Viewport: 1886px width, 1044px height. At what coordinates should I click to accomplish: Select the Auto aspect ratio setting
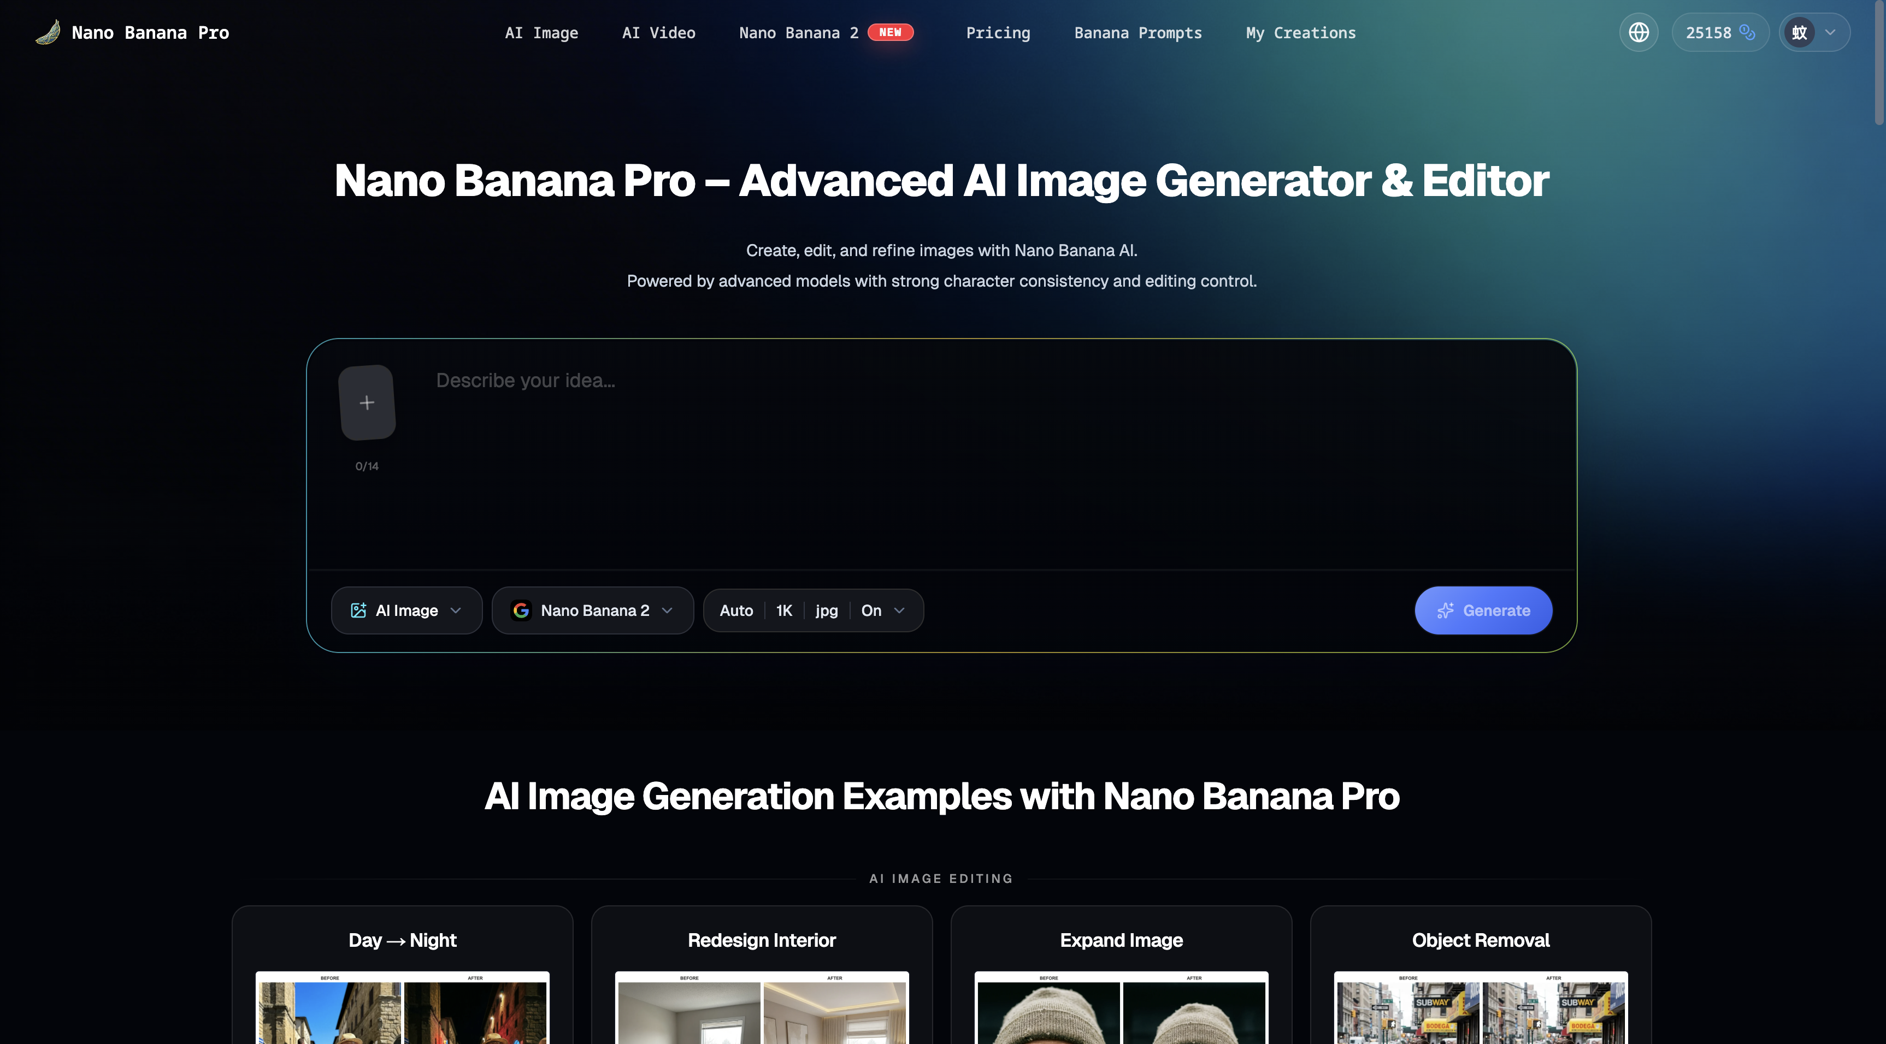pos(736,610)
